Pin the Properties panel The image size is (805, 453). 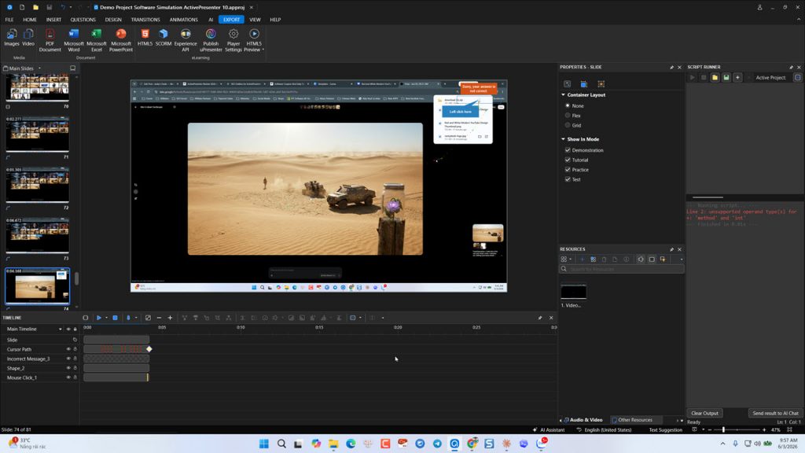671,68
